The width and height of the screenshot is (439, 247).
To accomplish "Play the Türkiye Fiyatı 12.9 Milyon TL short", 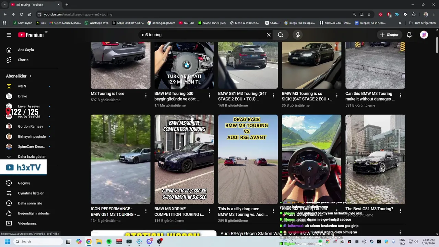I will click(x=184, y=65).
